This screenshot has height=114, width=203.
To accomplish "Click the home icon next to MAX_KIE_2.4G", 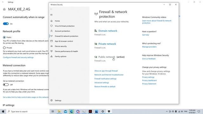I will point(4,9).
